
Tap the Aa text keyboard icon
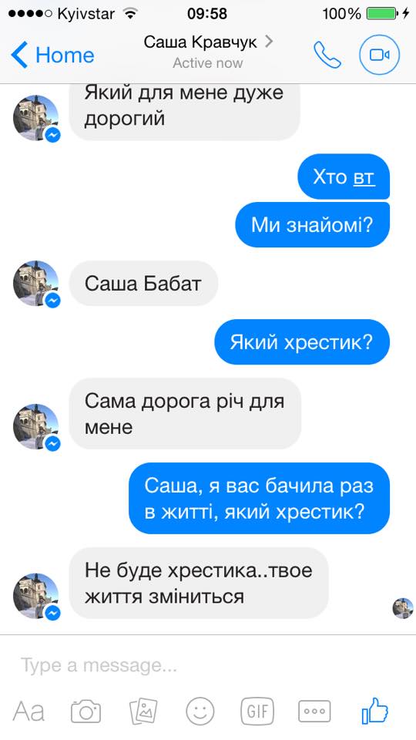click(x=29, y=711)
